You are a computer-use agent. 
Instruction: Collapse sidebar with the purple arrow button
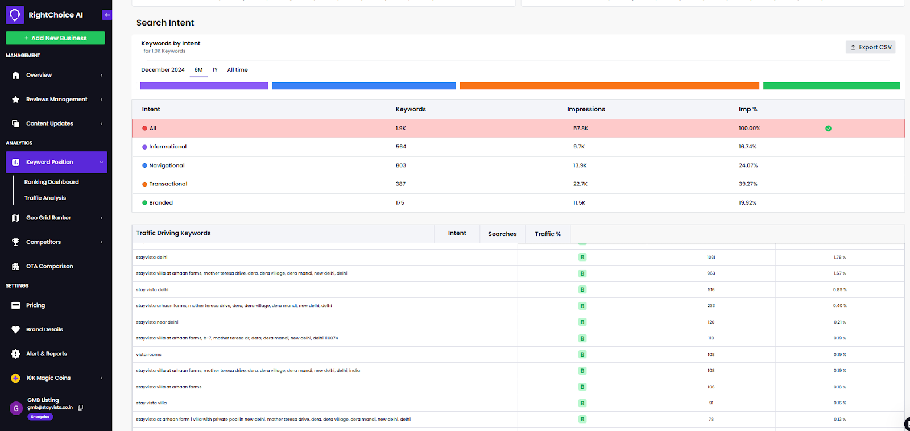pyautogui.click(x=107, y=15)
